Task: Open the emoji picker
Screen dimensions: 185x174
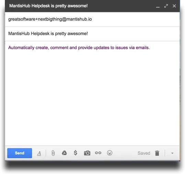Action: pos(109,153)
